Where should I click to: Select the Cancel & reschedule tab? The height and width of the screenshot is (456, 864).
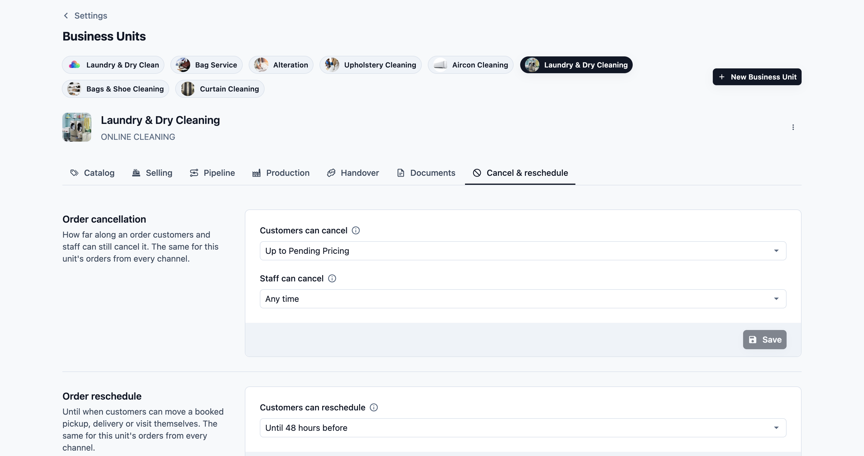(520, 173)
